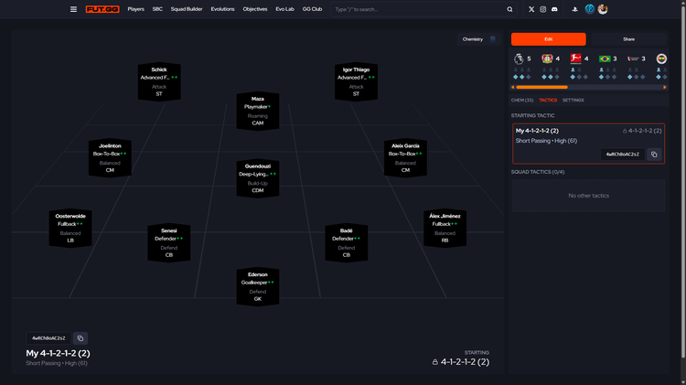Open the Discord social link
This screenshot has height=385, width=686.
click(x=555, y=9)
